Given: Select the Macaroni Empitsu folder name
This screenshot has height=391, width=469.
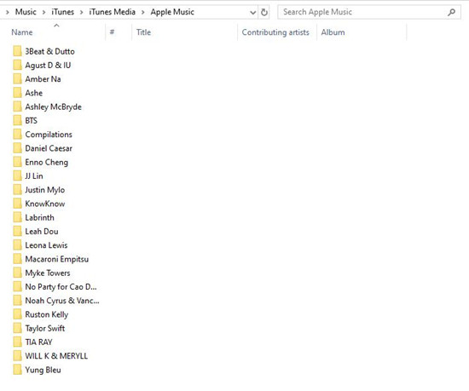Looking at the screenshot, I should pyautogui.click(x=57, y=259).
